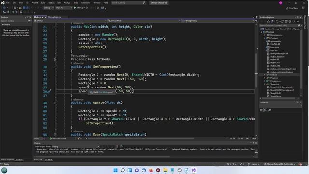Click the main Search (Ctrl+Q) box

(128, 3)
